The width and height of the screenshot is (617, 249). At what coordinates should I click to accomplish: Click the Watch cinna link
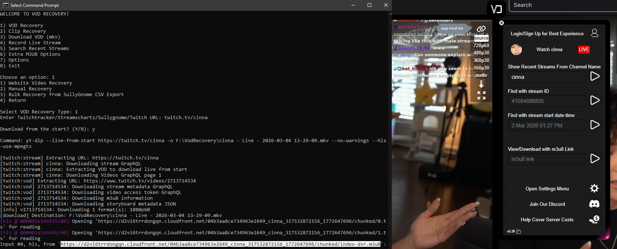click(549, 49)
